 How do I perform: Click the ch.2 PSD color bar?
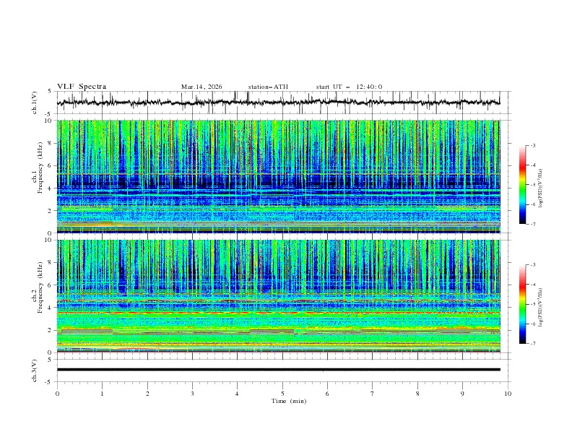(523, 304)
